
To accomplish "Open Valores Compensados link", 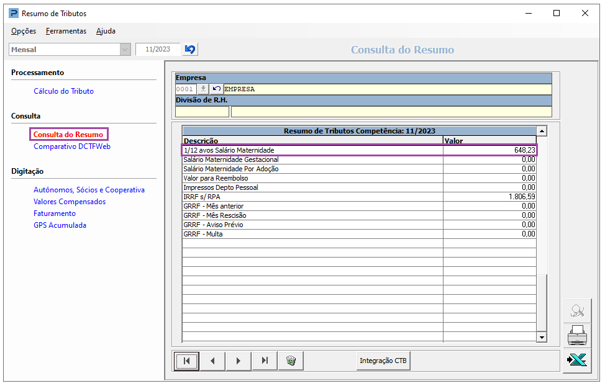I will 70,202.
